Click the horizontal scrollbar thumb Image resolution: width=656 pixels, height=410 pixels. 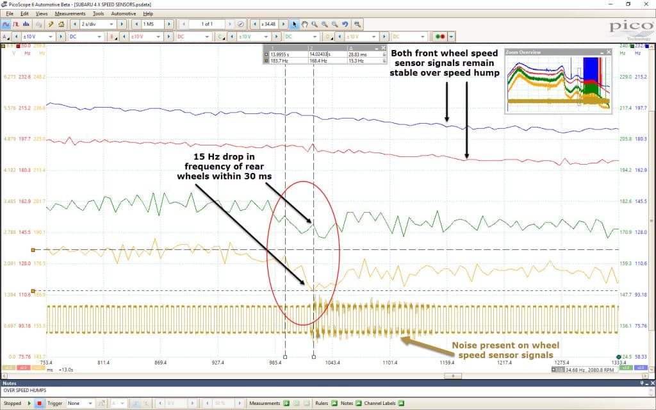tap(452, 375)
